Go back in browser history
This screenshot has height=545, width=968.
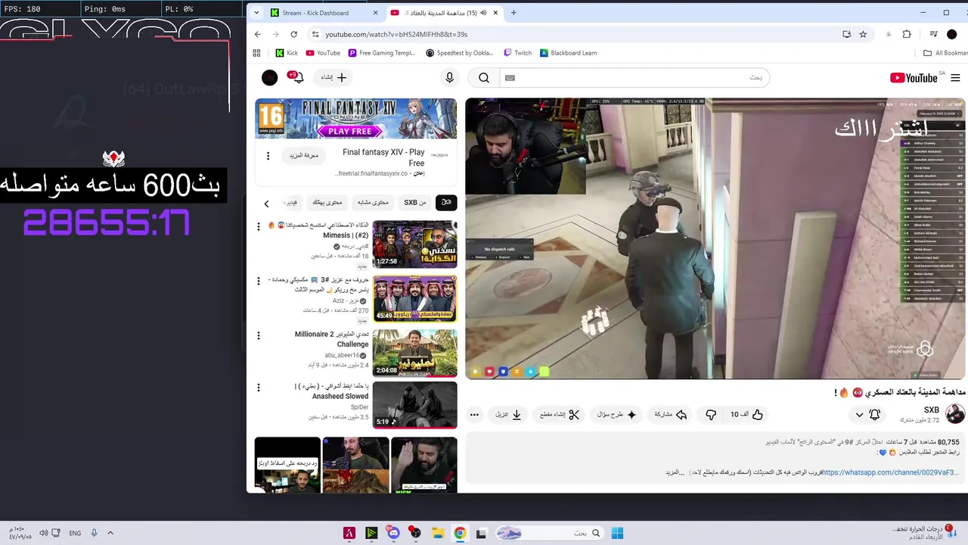tap(258, 34)
